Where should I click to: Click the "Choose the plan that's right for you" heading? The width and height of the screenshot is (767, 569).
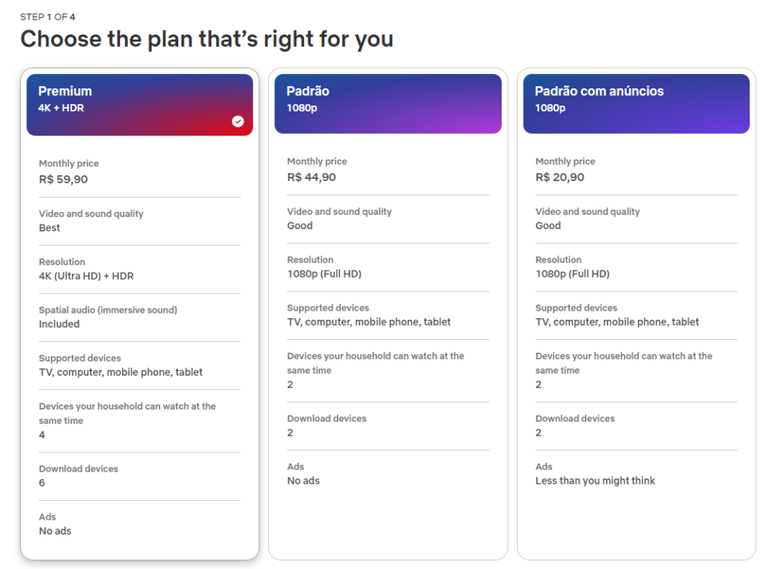point(207,39)
